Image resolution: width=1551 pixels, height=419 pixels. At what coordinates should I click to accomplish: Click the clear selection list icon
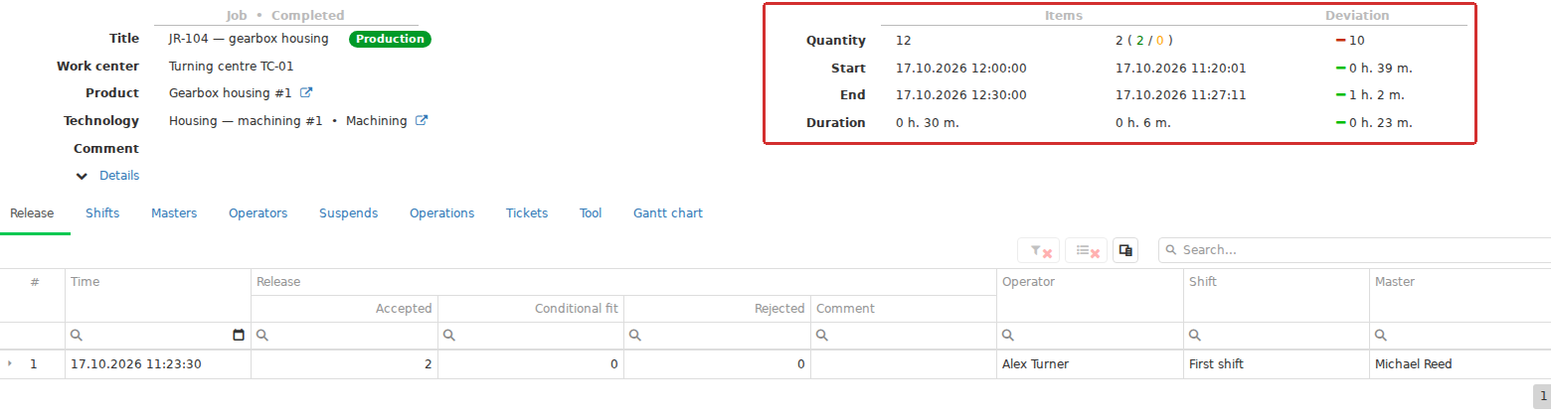click(x=1086, y=250)
